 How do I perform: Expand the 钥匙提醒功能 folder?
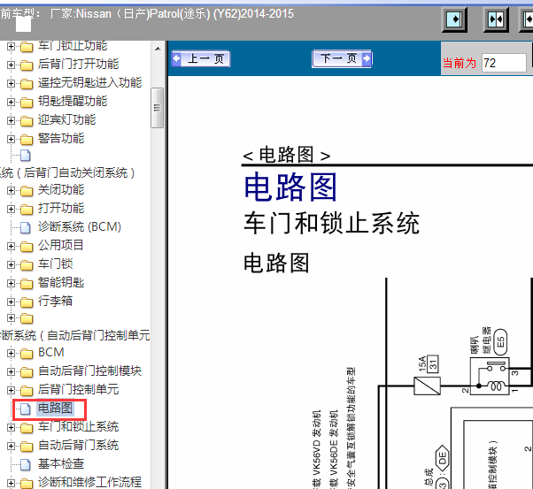[x=11, y=102]
